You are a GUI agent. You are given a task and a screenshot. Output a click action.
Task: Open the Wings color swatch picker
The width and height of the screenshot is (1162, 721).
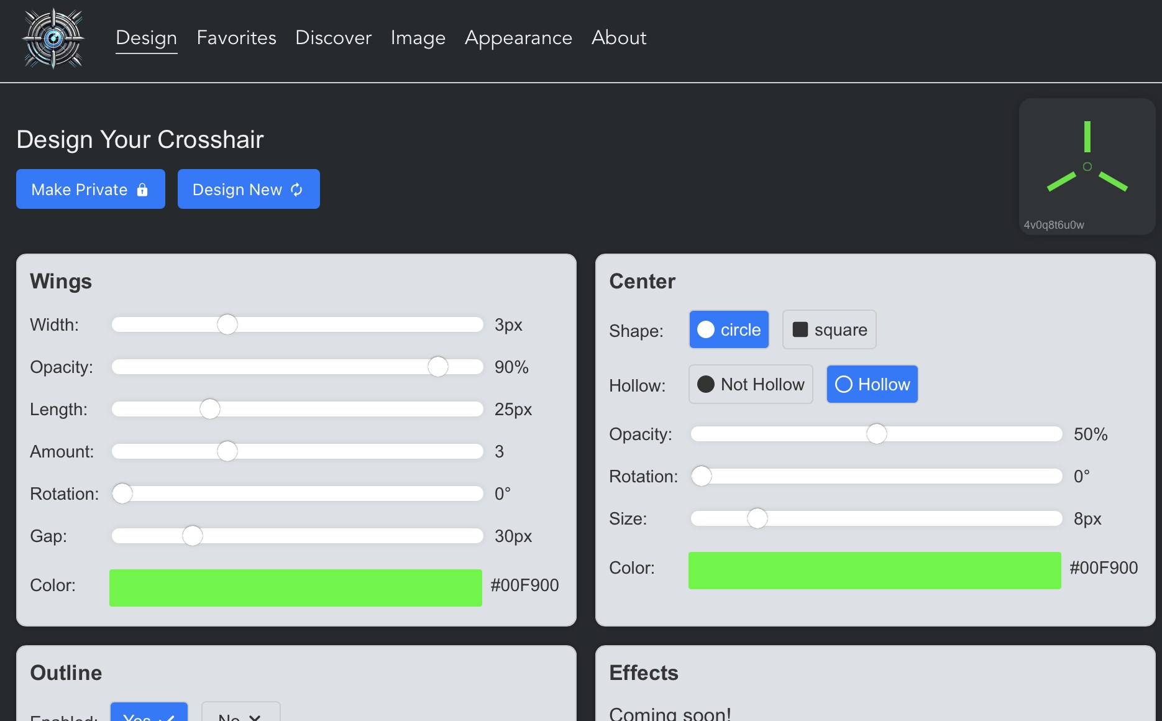point(296,587)
